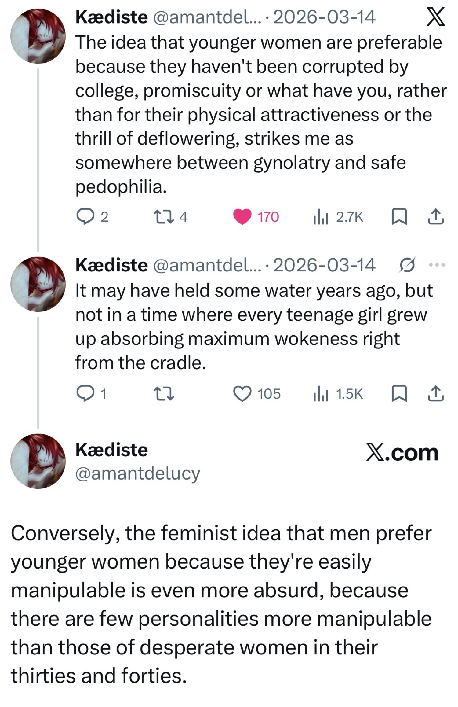Bookmark the second tweet
Image resolution: width=458 pixels, height=707 pixels.
pos(399,394)
